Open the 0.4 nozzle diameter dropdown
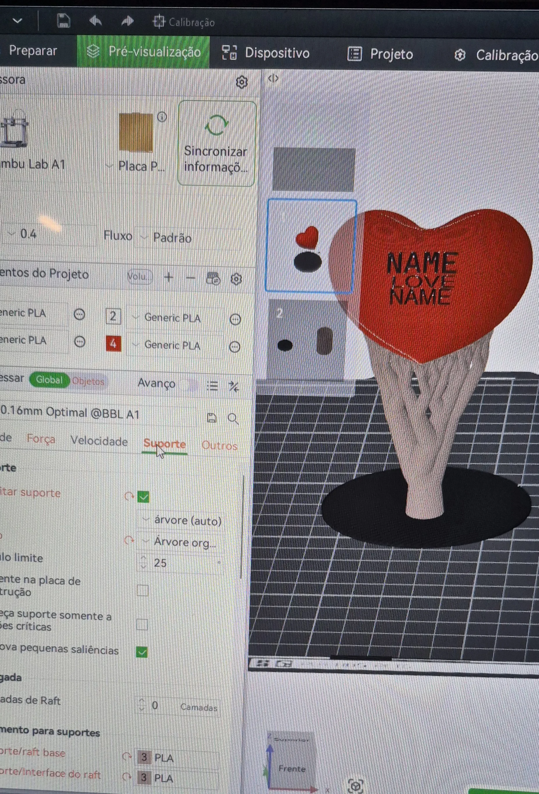Viewport: 539px width, 794px height. [x=50, y=234]
